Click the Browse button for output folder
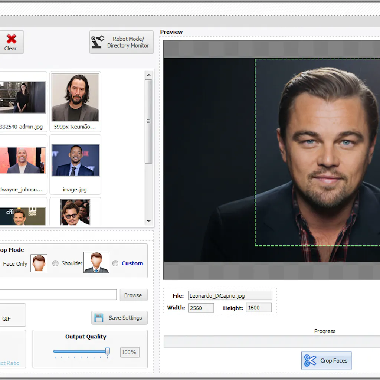This screenshot has width=380, height=380. (x=133, y=295)
